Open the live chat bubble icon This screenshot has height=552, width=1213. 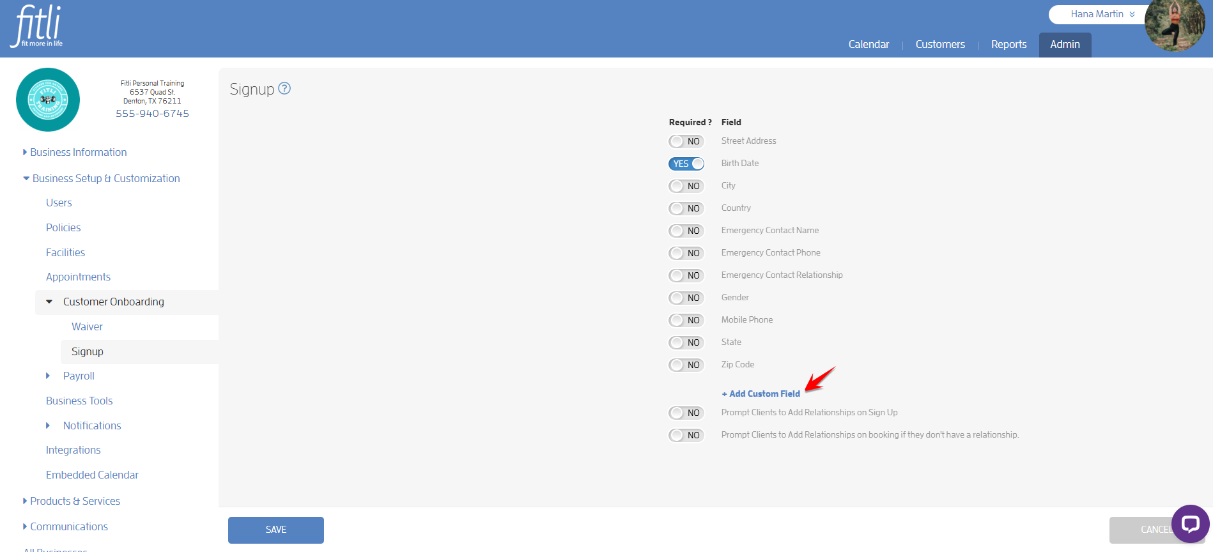[x=1190, y=524]
